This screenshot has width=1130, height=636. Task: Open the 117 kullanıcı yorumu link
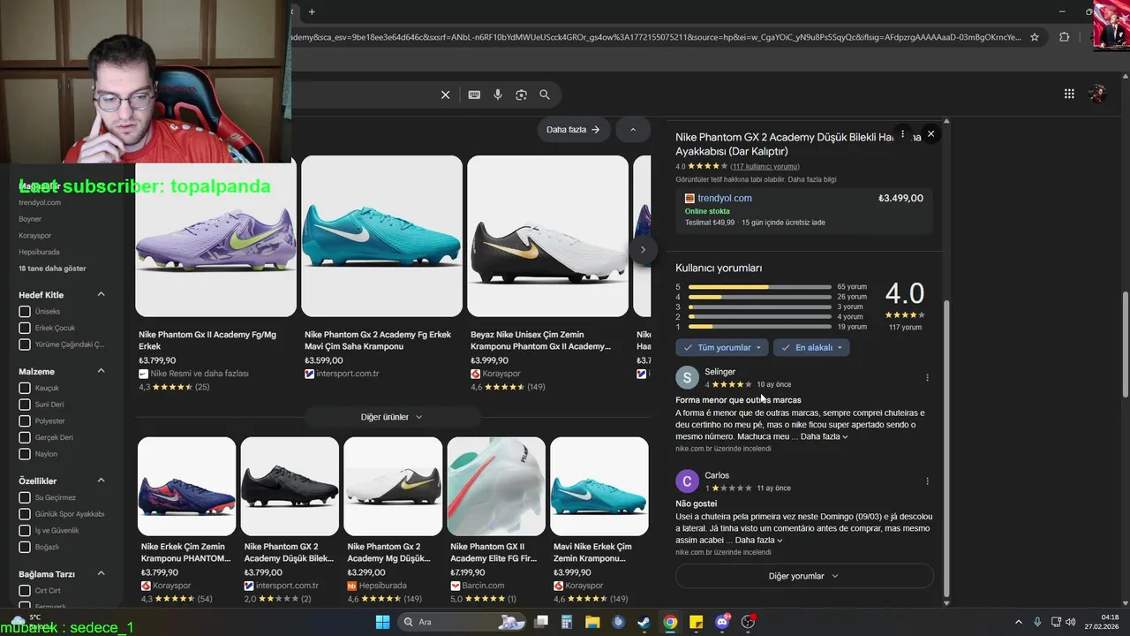click(x=765, y=166)
